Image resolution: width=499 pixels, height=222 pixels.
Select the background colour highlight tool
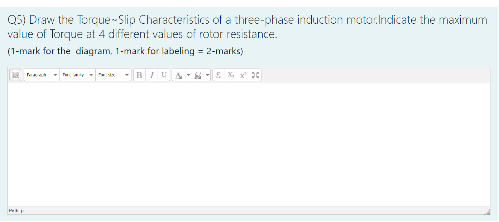(198, 75)
